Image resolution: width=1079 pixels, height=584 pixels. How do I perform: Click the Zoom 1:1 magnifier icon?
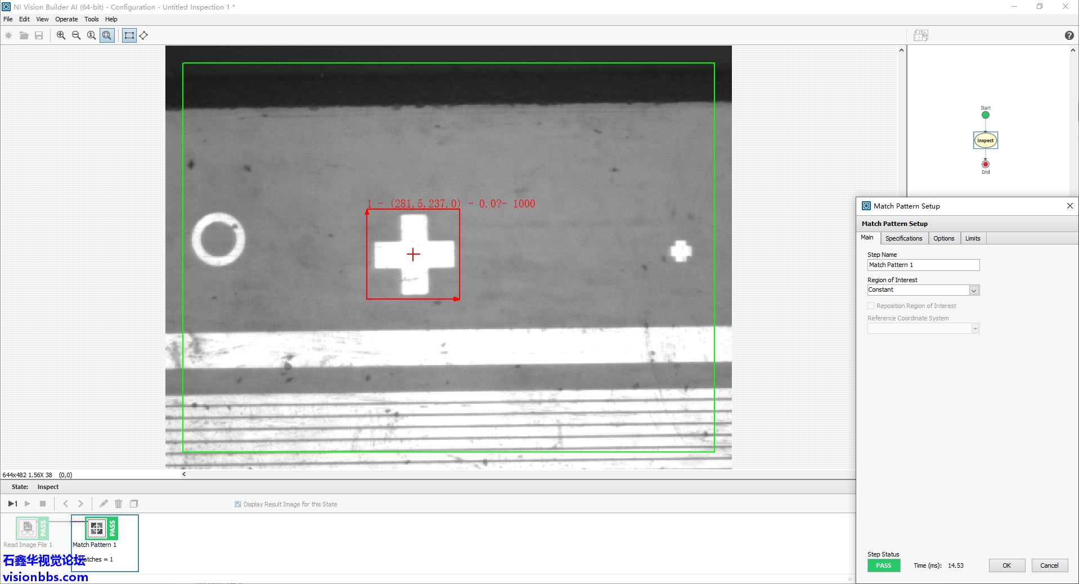click(92, 35)
